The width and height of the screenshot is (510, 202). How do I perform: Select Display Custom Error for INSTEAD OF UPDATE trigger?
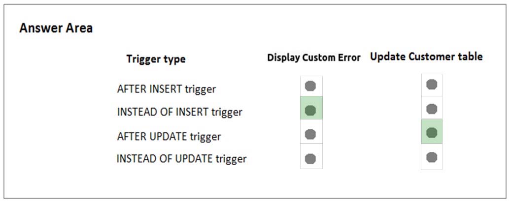point(310,159)
